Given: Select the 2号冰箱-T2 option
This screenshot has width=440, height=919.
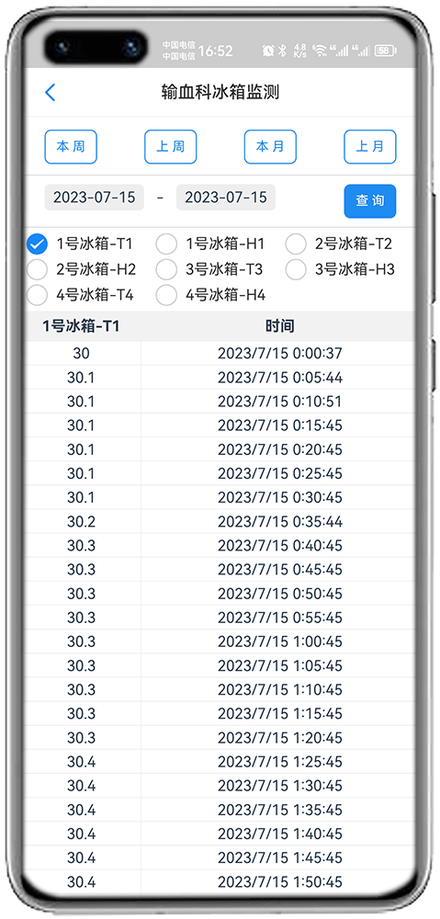Looking at the screenshot, I should point(296,244).
